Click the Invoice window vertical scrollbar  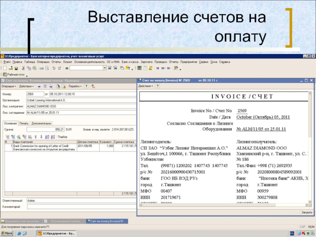[310, 147]
